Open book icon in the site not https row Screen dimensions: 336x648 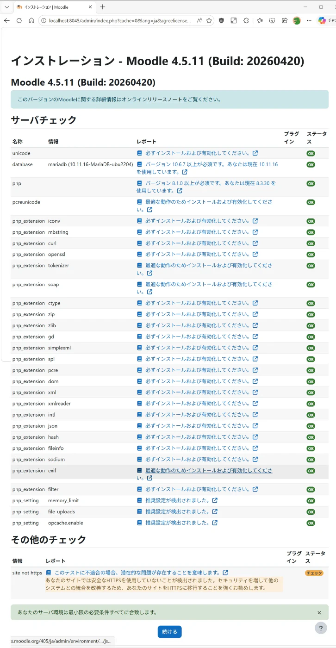[x=49, y=573]
